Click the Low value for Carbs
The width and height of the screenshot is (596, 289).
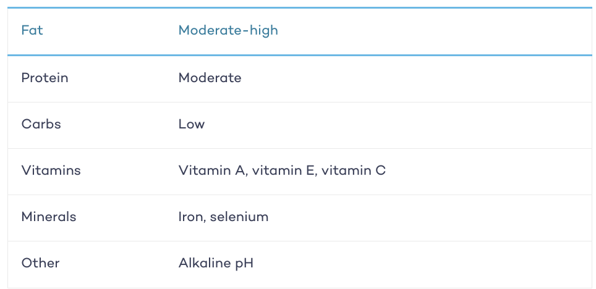point(192,124)
